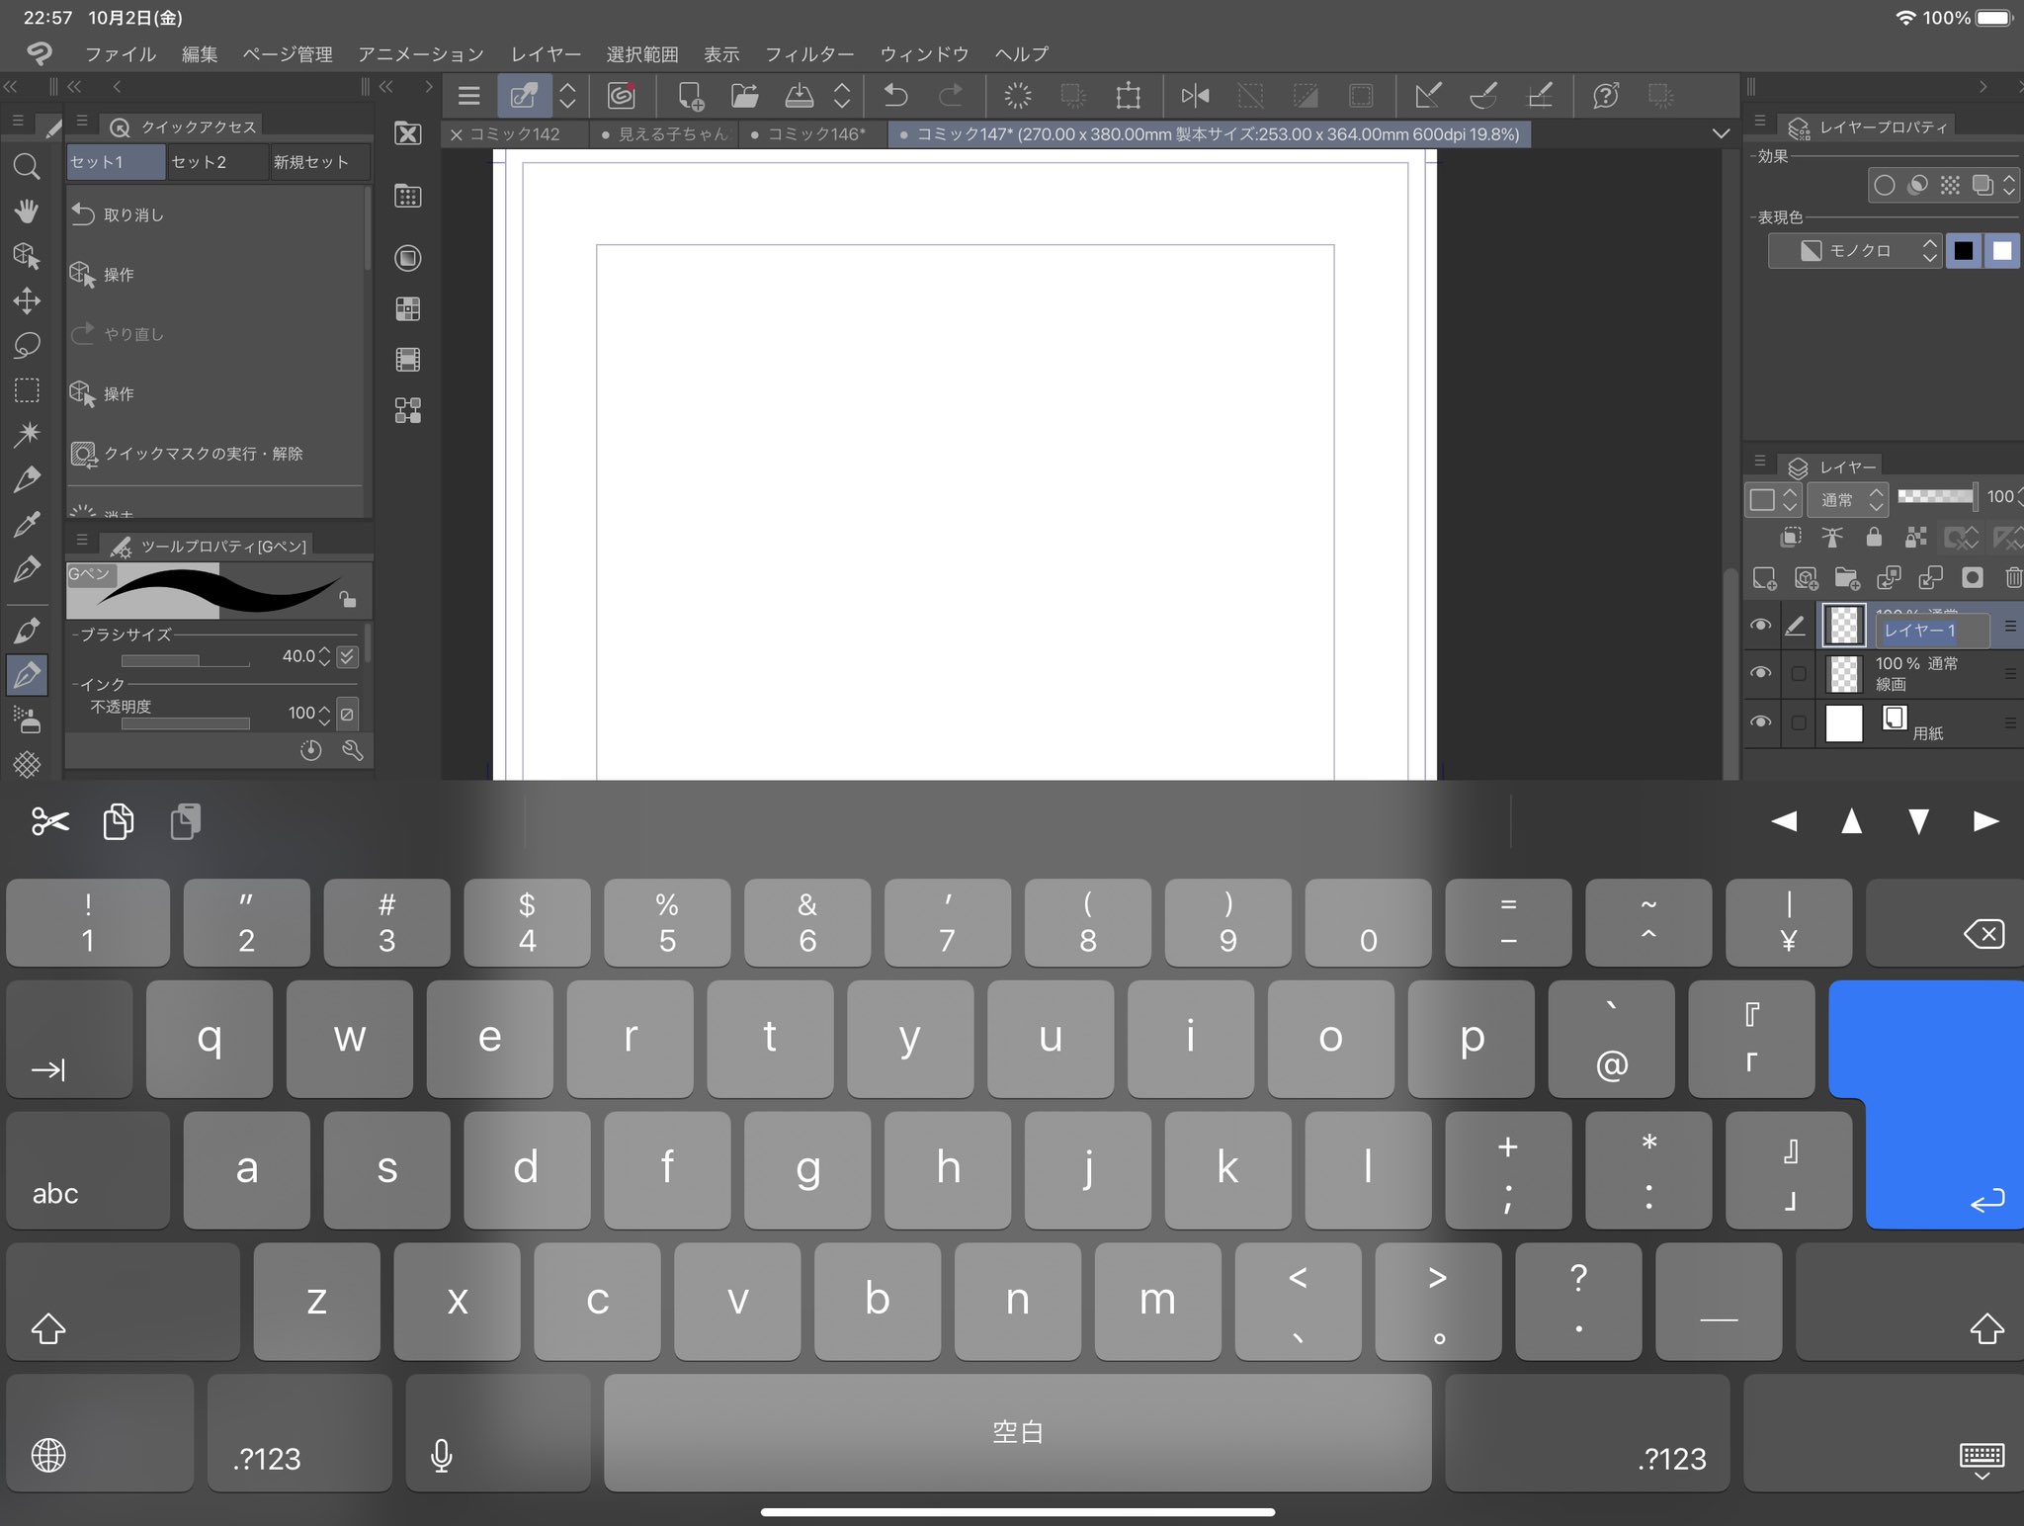Click the Flip Horizontal toolbar icon
Viewport: 2024px width, 1526px height.
point(1195,96)
